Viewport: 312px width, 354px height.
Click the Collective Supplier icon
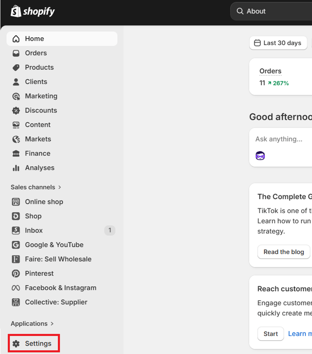(x=16, y=302)
